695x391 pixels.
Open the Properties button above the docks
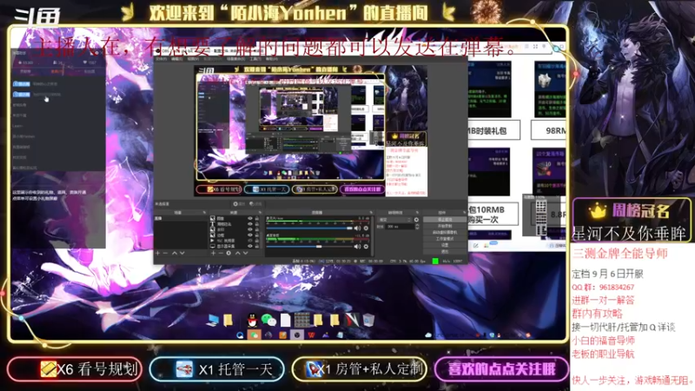(x=240, y=204)
